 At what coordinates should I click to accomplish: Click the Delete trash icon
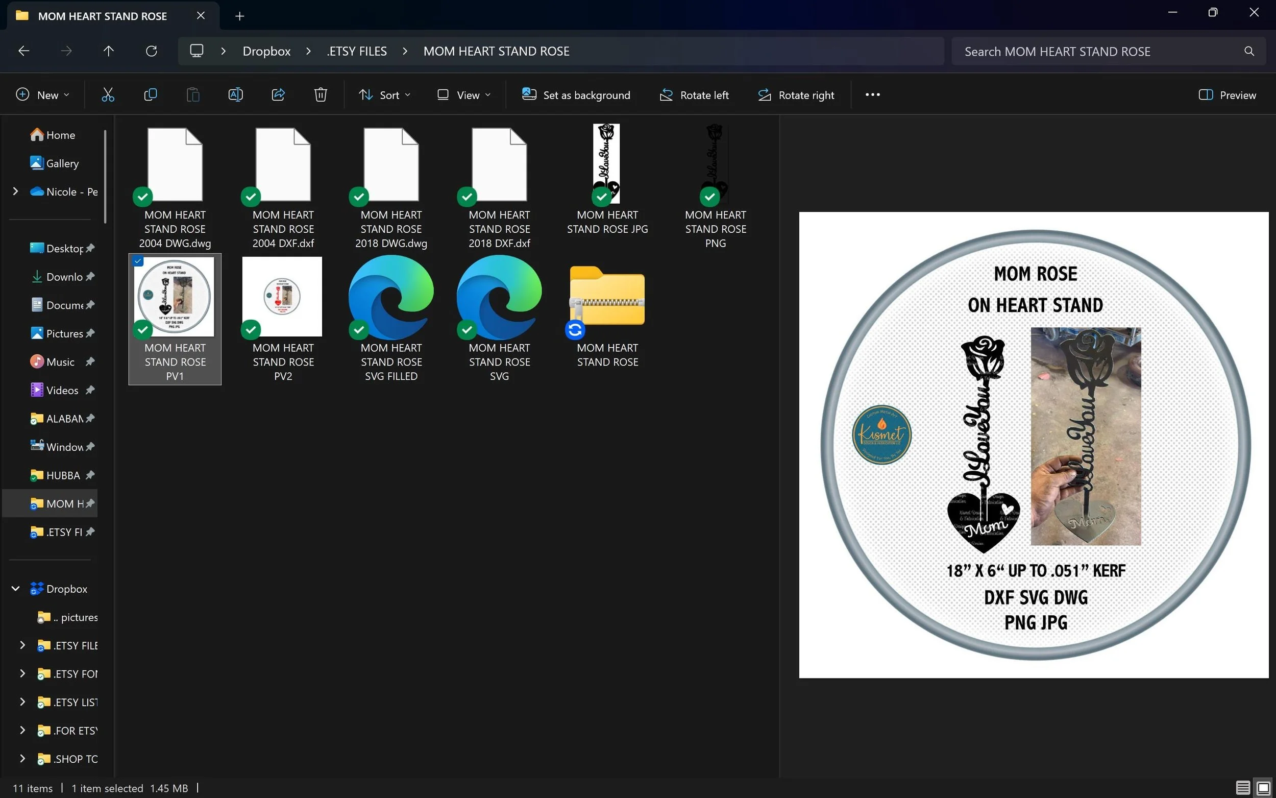click(321, 95)
